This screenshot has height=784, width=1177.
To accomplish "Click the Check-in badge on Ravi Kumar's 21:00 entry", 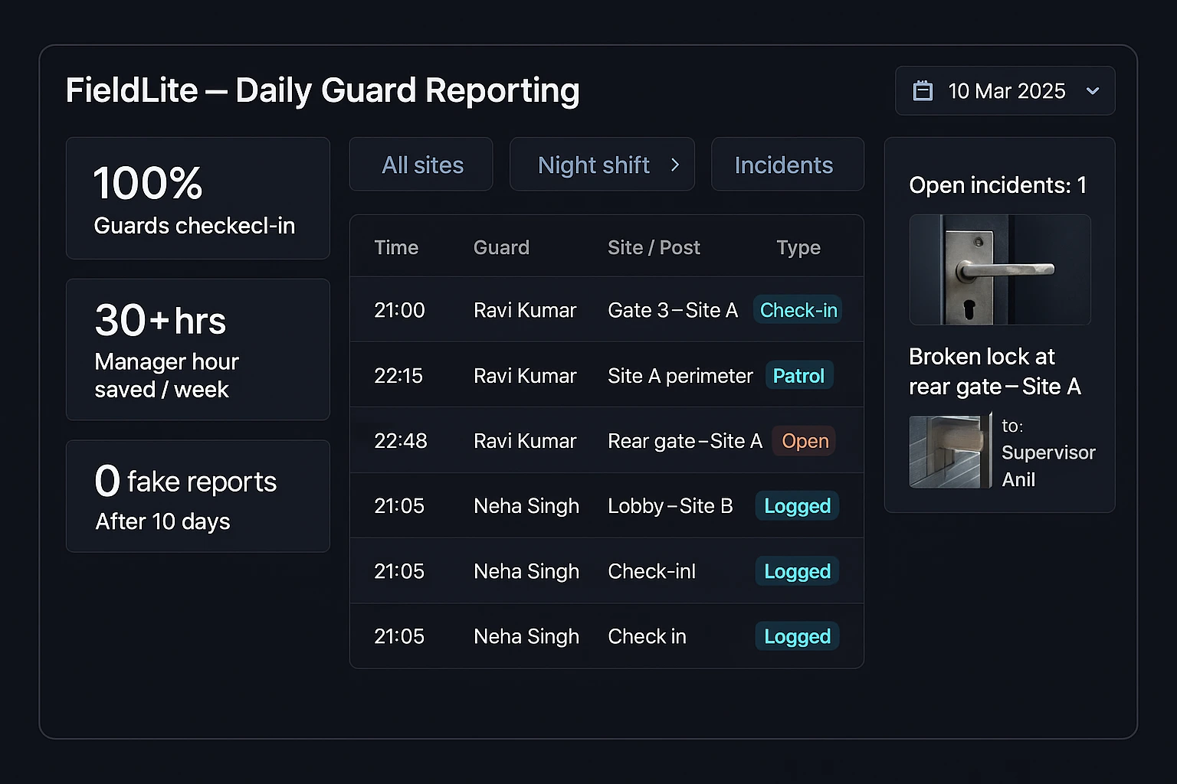I will pos(798,310).
